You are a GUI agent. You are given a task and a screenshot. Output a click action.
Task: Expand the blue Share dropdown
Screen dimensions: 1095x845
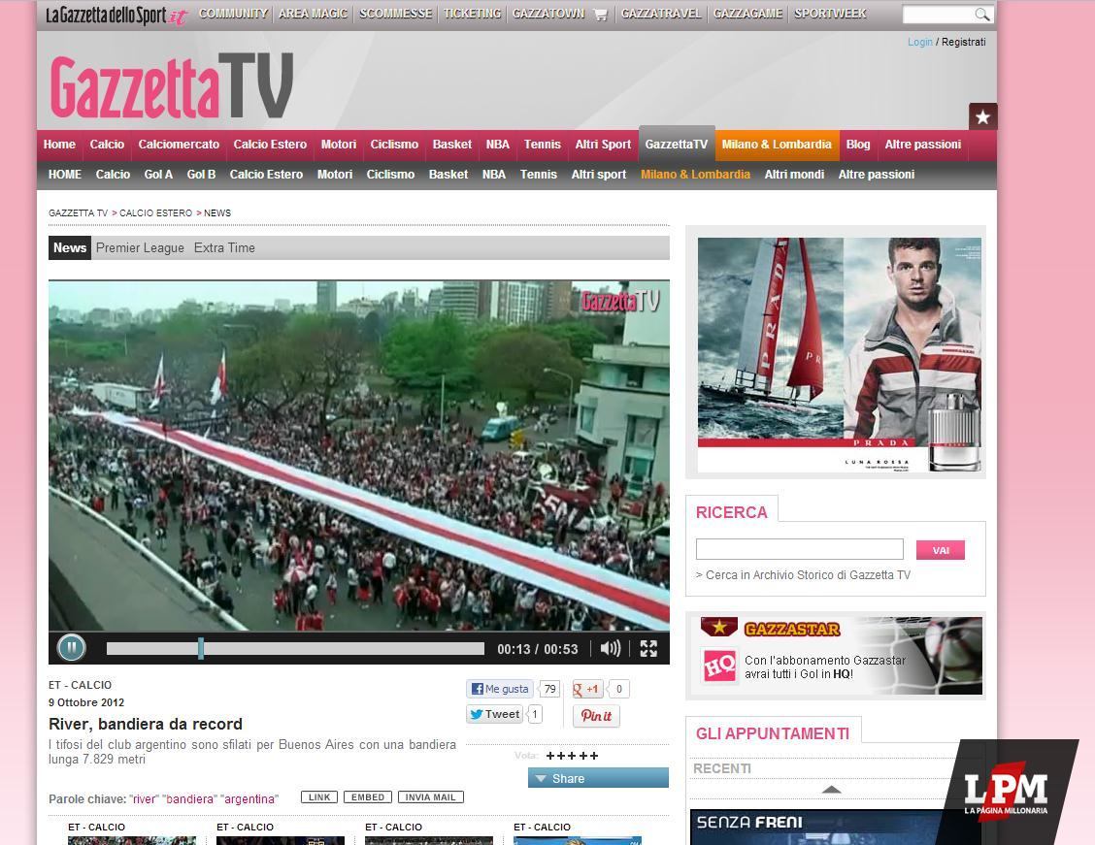[598, 778]
